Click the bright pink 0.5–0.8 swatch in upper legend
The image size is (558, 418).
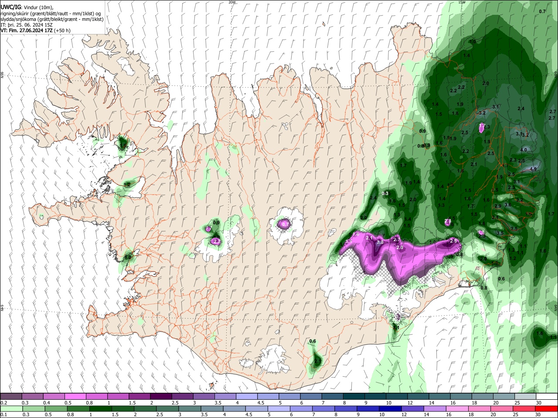pos(75,397)
